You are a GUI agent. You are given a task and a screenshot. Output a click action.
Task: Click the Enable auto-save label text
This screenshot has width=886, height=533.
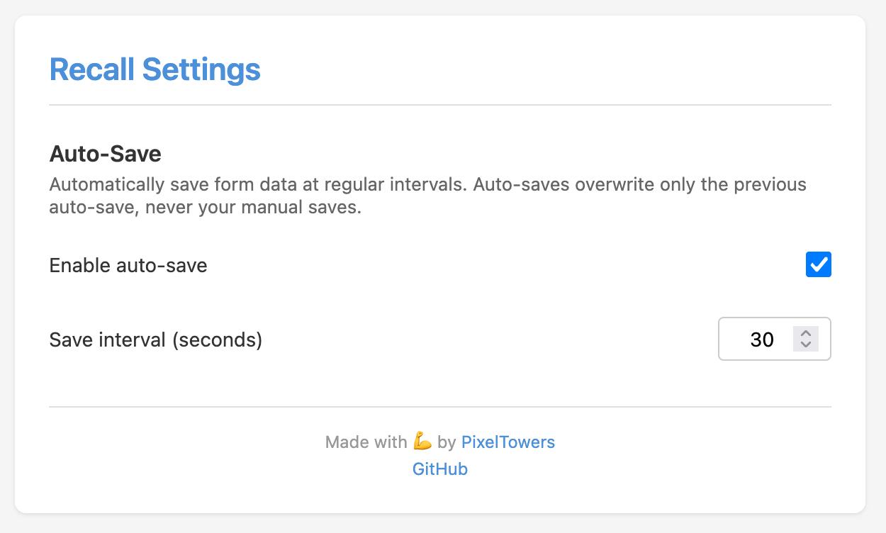(128, 265)
